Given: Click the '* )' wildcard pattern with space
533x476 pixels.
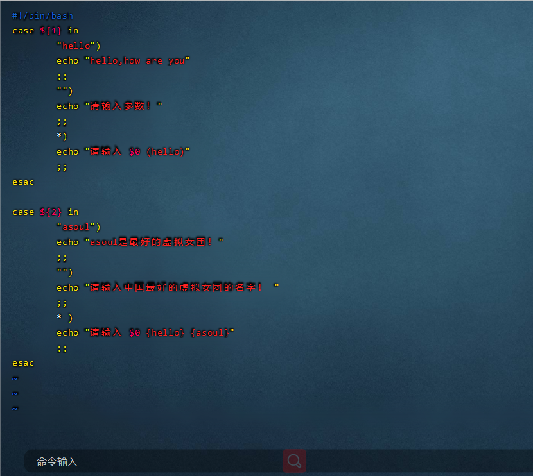Looking at the screenshot, I should click(65, 318).
